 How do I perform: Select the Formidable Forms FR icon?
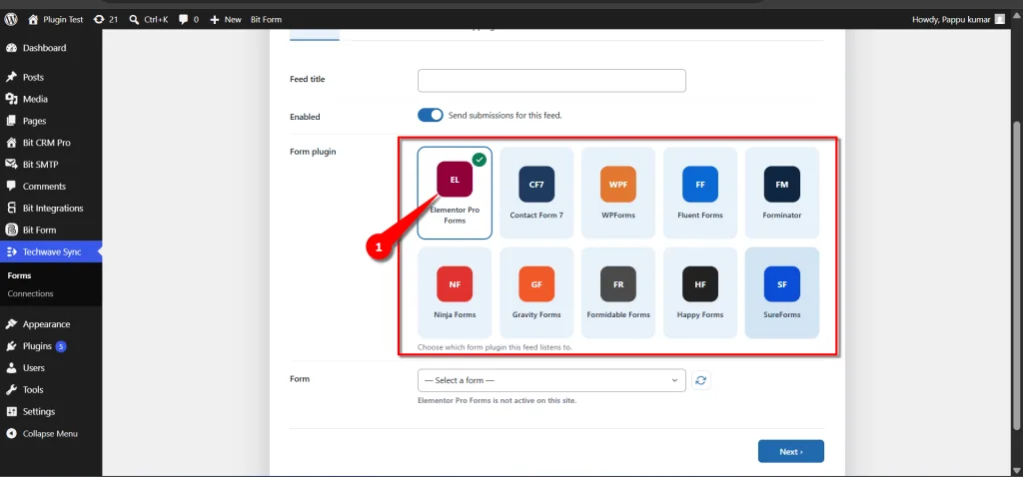pos(617,284)
